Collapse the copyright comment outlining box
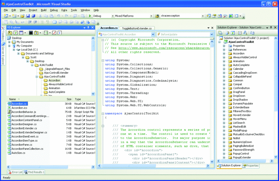The width and height of the screenshot is (279, 181). pyautogui.click(x=103, y=40)
